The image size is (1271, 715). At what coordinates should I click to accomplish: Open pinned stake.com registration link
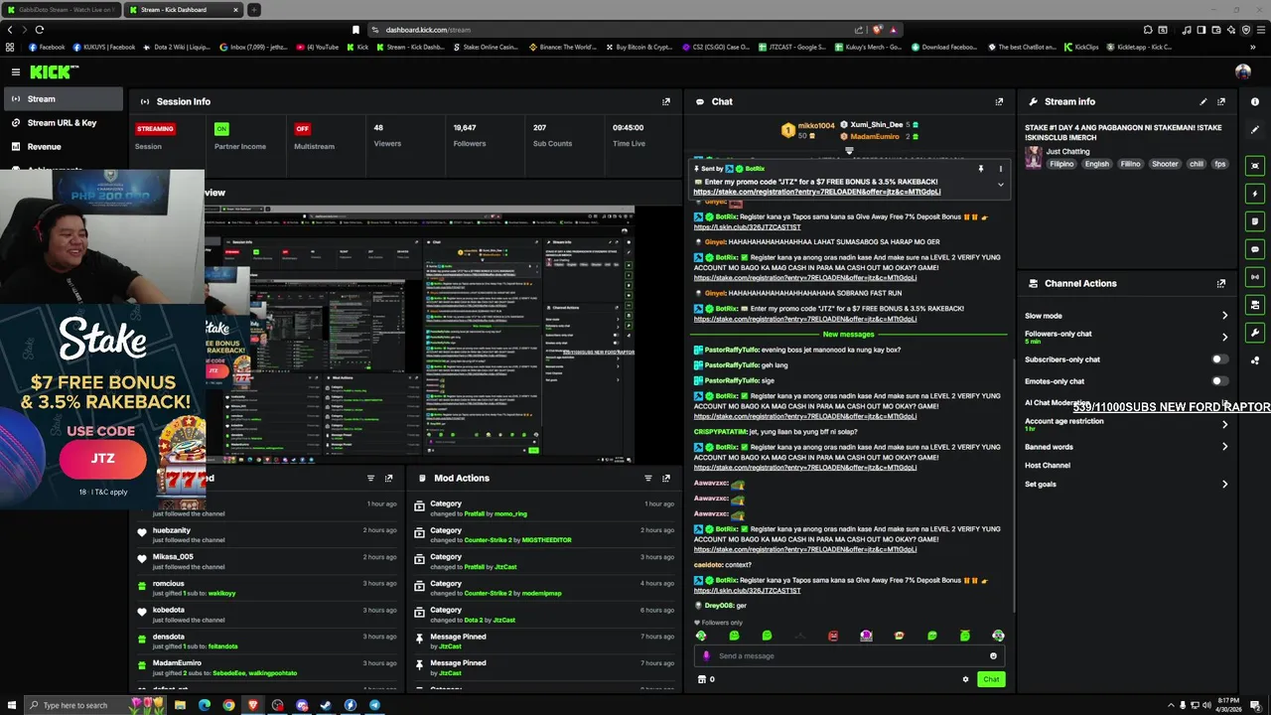[817, 192]
